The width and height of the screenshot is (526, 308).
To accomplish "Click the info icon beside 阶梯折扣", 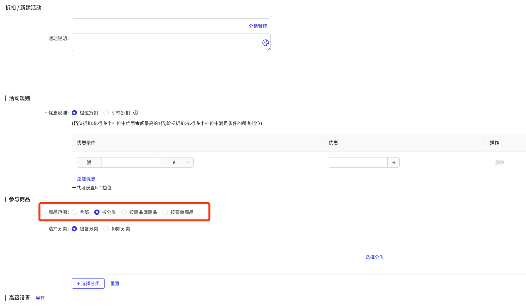I will [x=136, y=113].
